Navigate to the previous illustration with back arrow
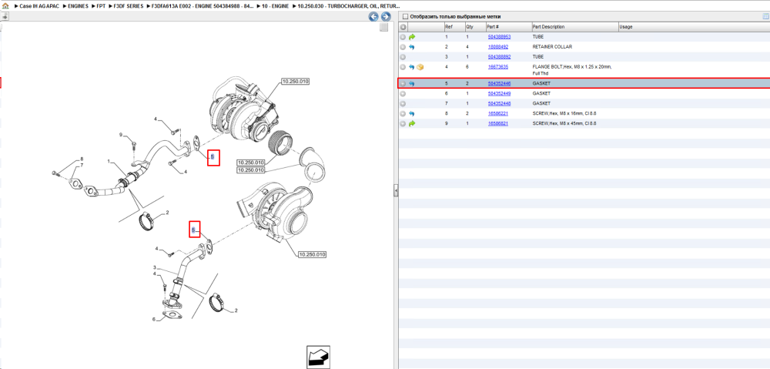The width and height of the screenshot is (770, 369). (373, 17)
